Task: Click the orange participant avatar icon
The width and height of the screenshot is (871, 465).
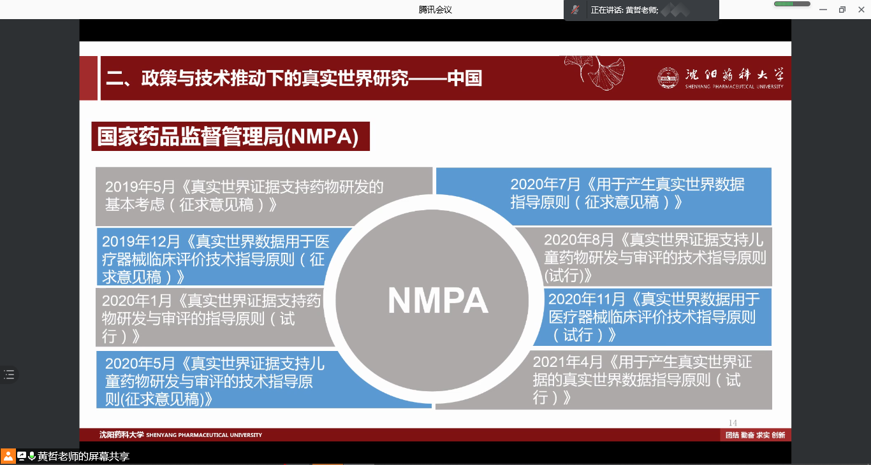Action: [x=8, y=456]
